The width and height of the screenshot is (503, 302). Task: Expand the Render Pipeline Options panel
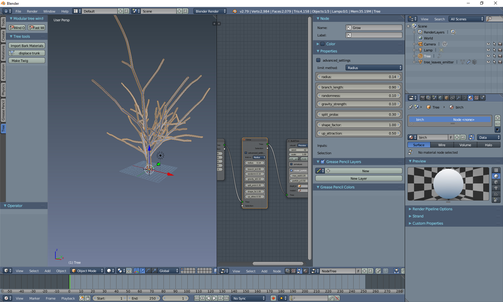[x=432, y=209]
